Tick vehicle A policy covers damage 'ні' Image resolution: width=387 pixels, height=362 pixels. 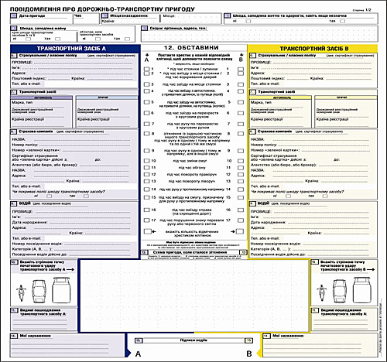pyautogui.click(x=49, y=196)
